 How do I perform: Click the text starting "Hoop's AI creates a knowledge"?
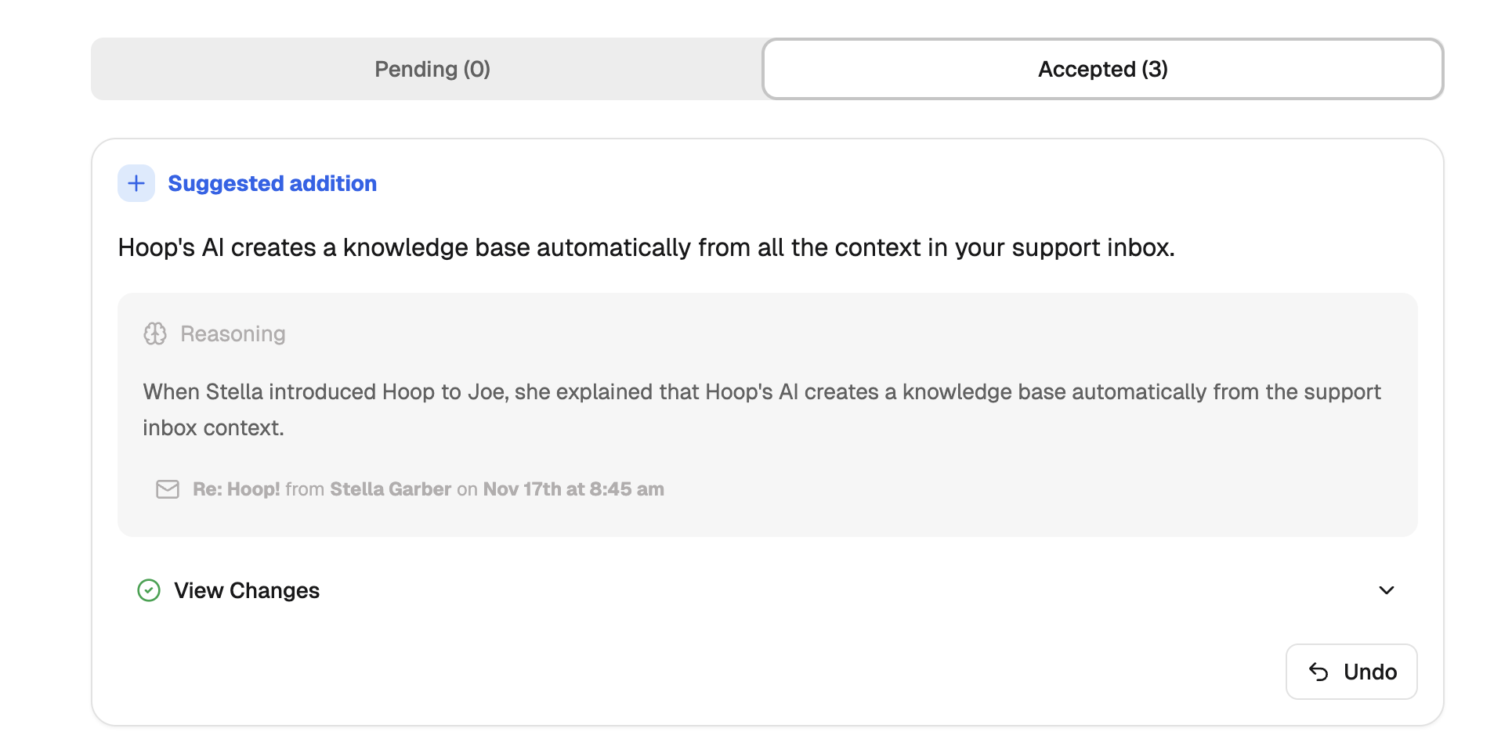click(646, 247)
